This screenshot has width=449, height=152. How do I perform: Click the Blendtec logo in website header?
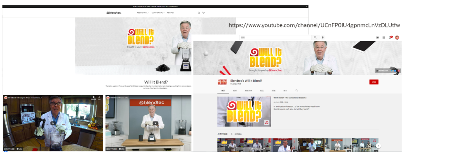click(x=113, y=12)
